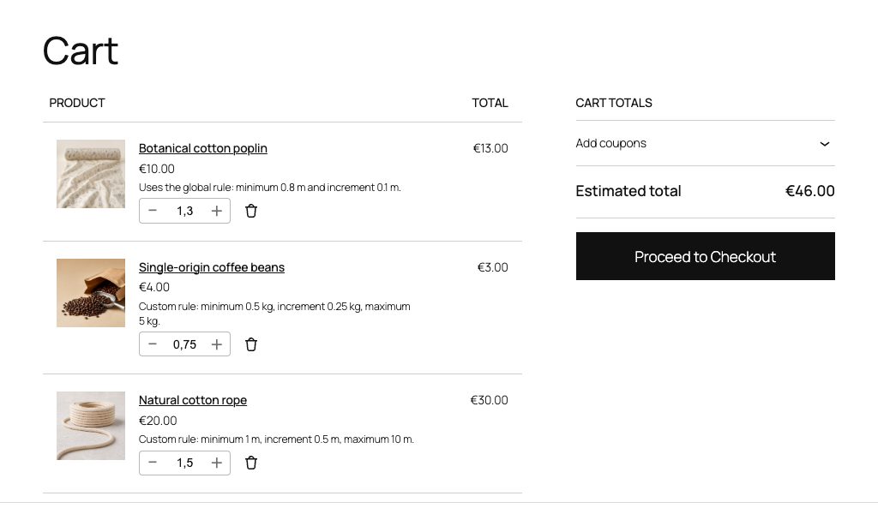Click the TOTAL column header
878x514 pixels.
[490, 103]
